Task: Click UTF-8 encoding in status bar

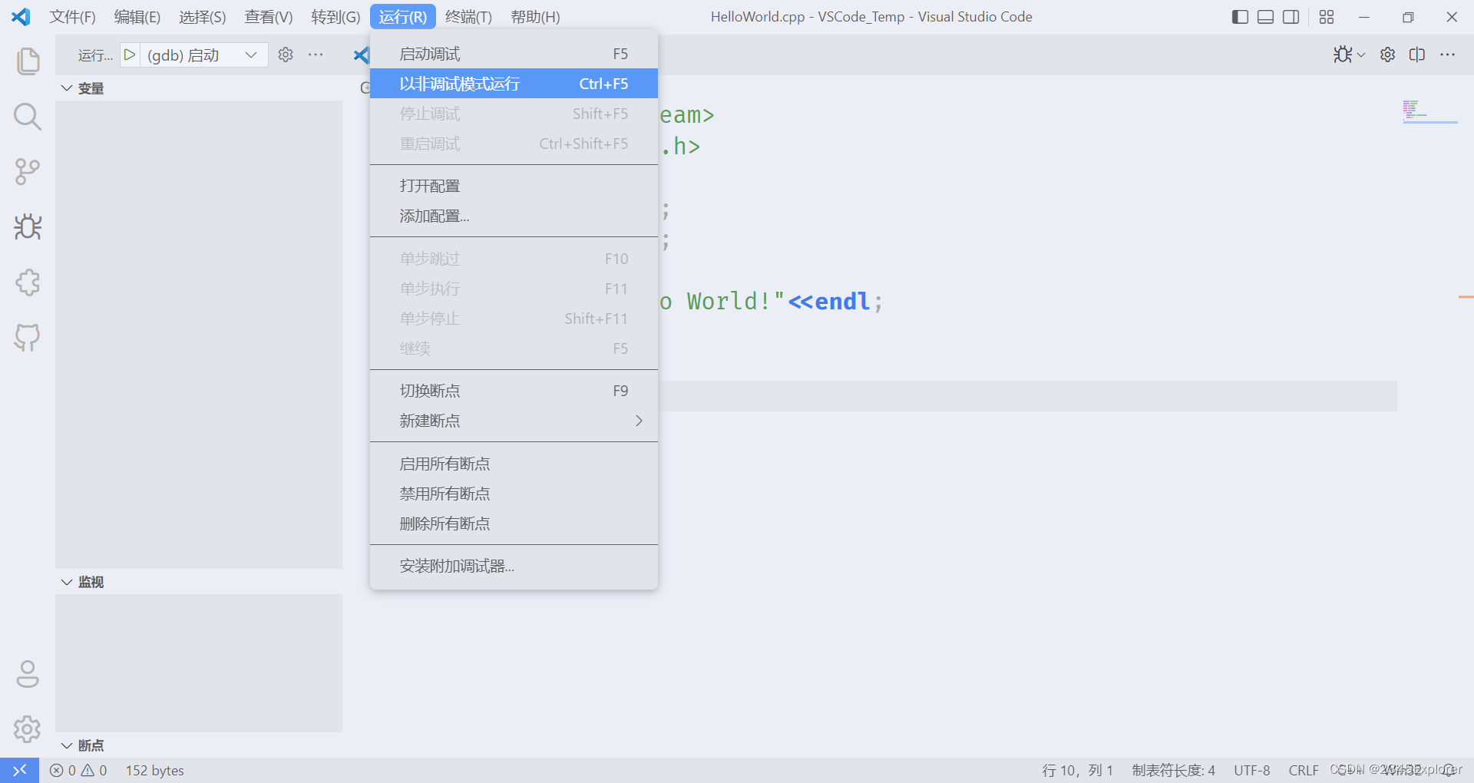Action: [1251, 770]
